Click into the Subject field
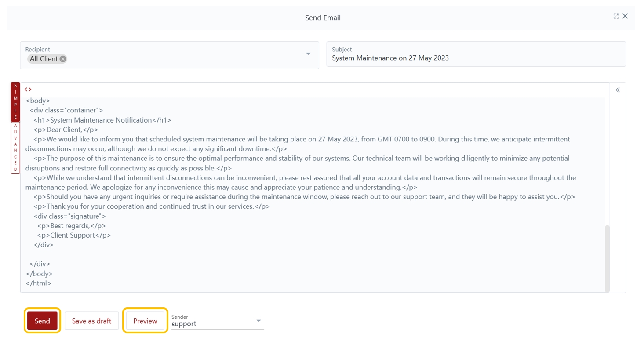The image size is (637, 339). (x=475, y=58)
